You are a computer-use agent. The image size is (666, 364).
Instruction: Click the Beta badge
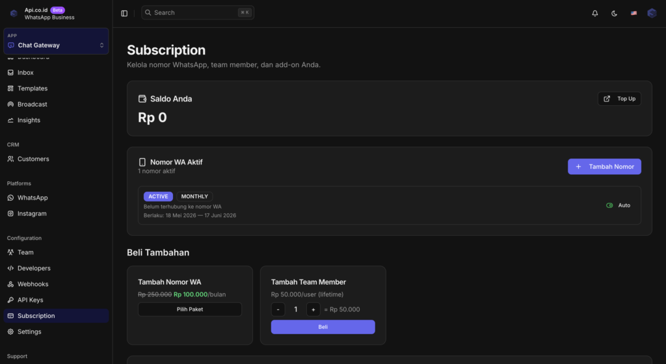(57, 10)
